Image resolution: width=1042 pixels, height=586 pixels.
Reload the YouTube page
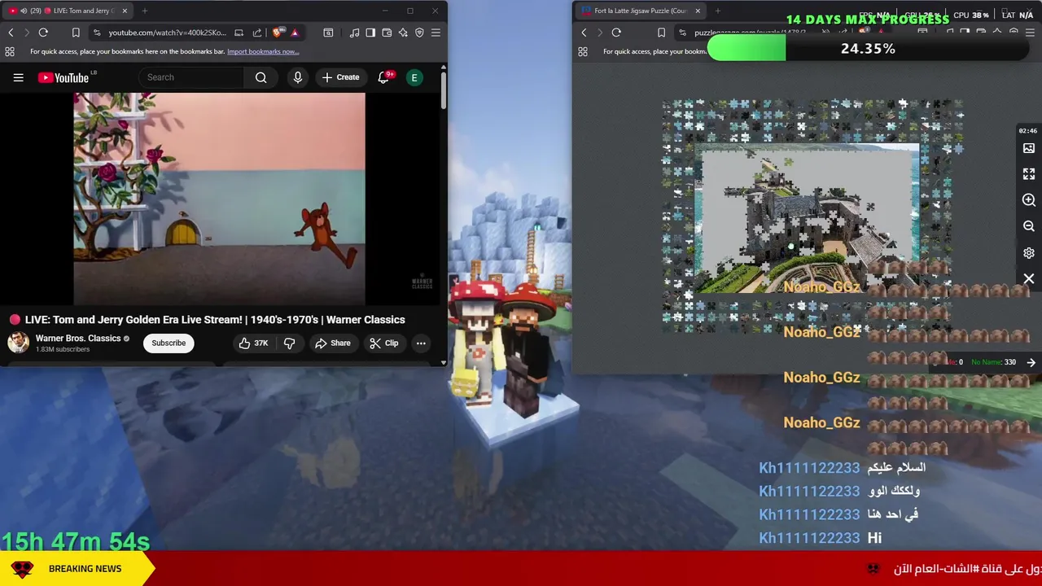pyautogui.click(x=43, y=33)
